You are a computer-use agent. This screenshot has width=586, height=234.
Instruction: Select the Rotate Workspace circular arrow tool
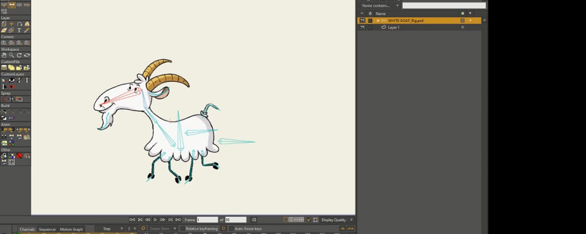pyautogui.click(x=19, y=55)
